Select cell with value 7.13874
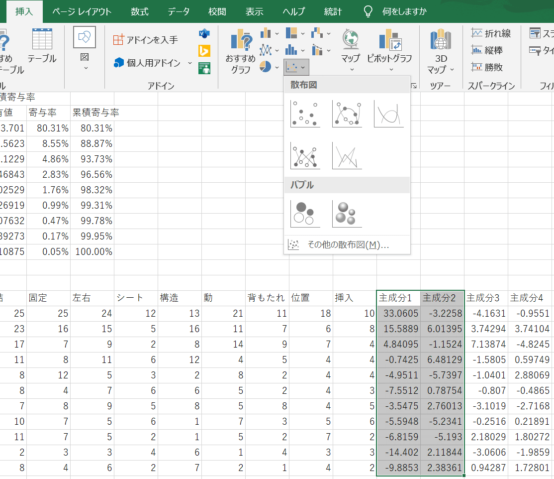This screenshot has height=479, width=554. (x=486, y=344)
